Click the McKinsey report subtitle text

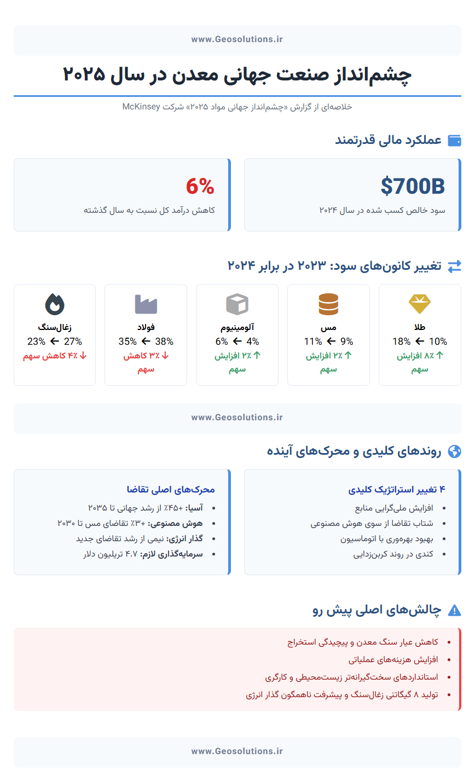237,107
